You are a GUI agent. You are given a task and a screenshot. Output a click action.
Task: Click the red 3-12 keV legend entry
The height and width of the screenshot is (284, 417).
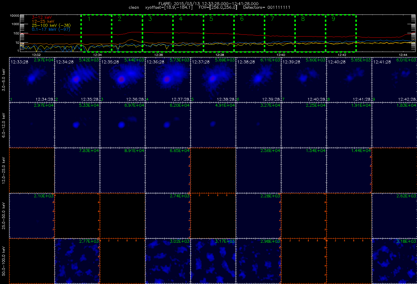(42, 18)
